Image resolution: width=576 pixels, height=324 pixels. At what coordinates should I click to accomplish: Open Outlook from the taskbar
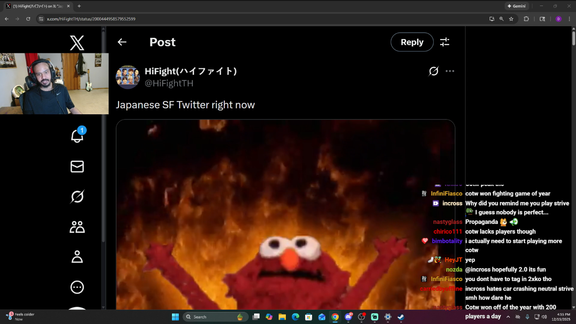coord(322,317)
